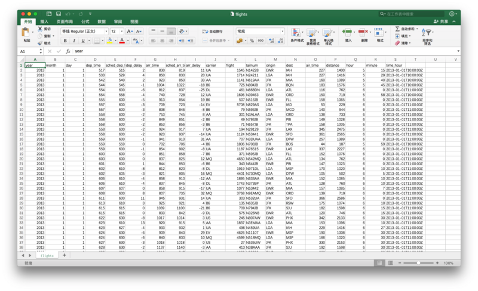Add a new sheet with plus button
Image resolution: width=478 pixels, height=291 pixels.
click(x=64, y=255)
